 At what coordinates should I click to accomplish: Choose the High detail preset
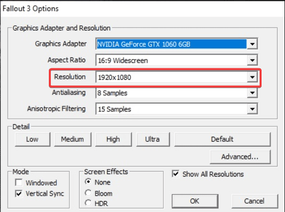click(x=113, y=139)
